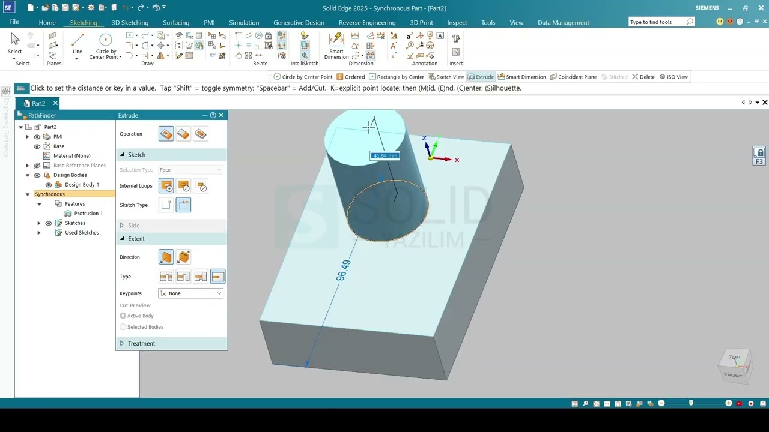The height and width of the screenshot is (432, 769).
Task: Choose the second Operation icon in Extrude
Action: [183, 134]
